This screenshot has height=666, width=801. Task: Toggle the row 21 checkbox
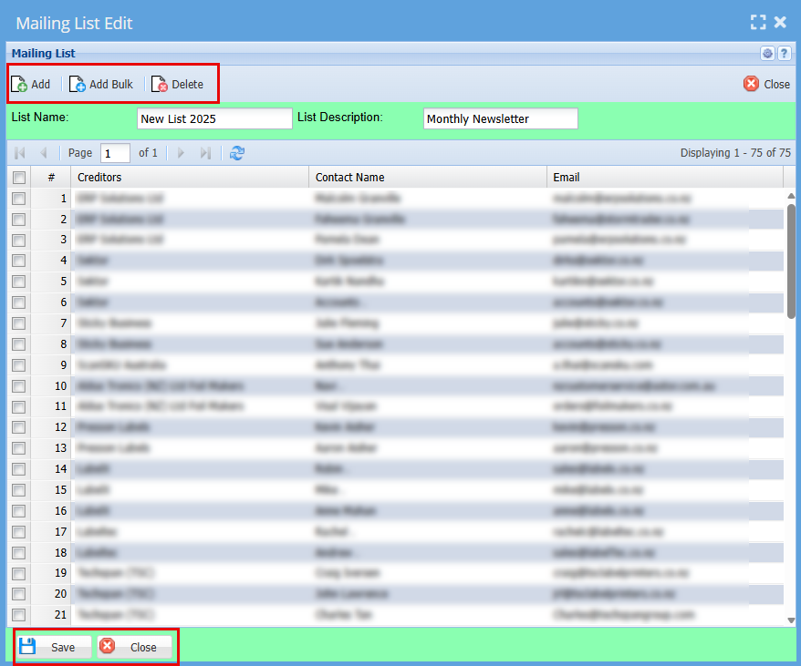[x=19, y=615]
